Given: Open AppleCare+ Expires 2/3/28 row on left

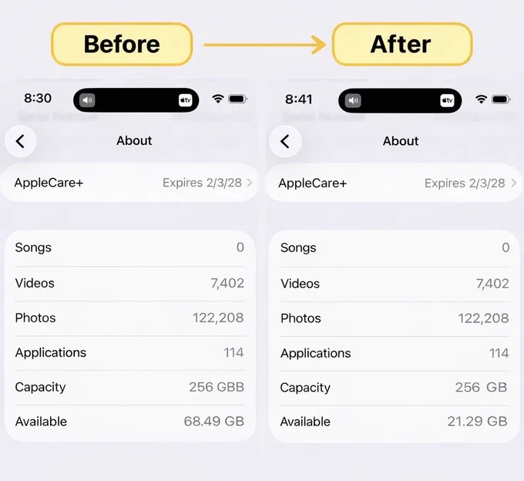Looking at the screenshot, I should click(x=129, y=183).
